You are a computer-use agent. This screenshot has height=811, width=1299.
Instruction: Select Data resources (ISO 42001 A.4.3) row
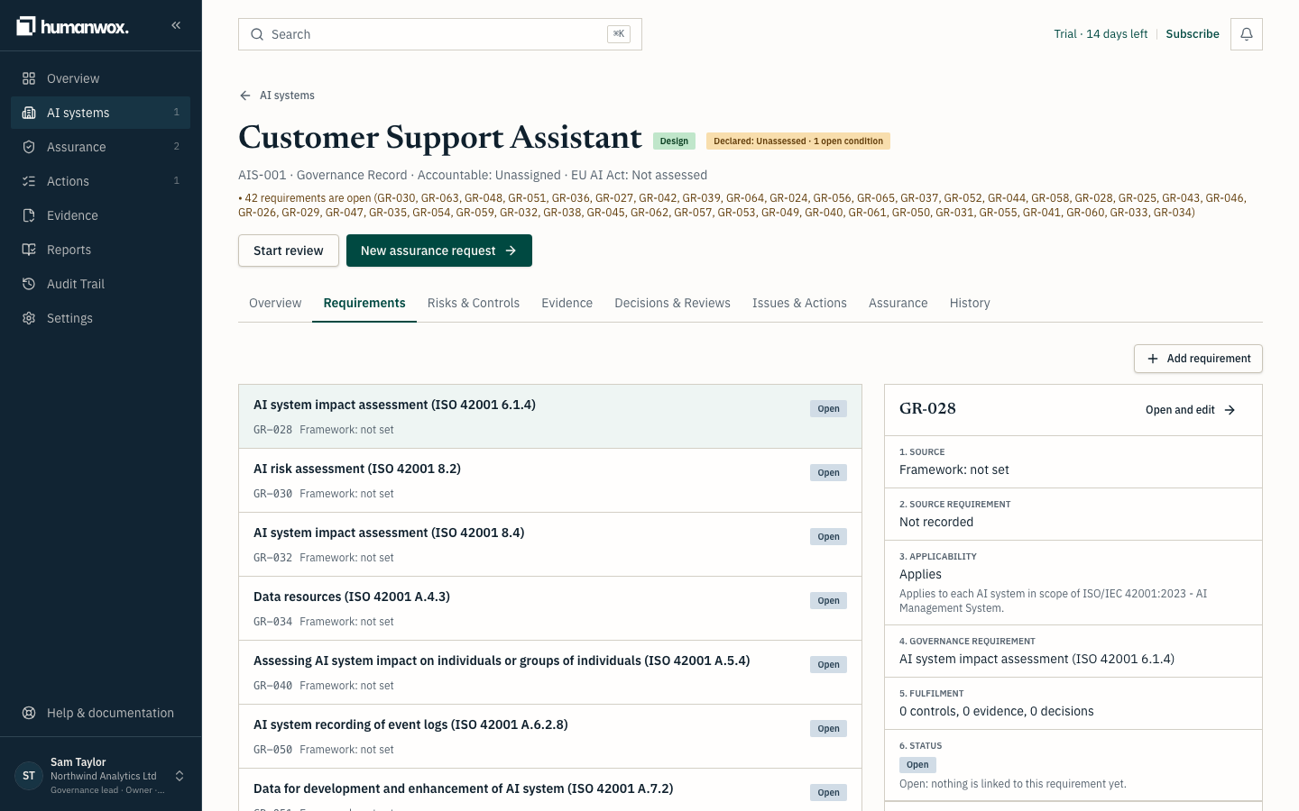pyautogui.click(x=550, y=608)
